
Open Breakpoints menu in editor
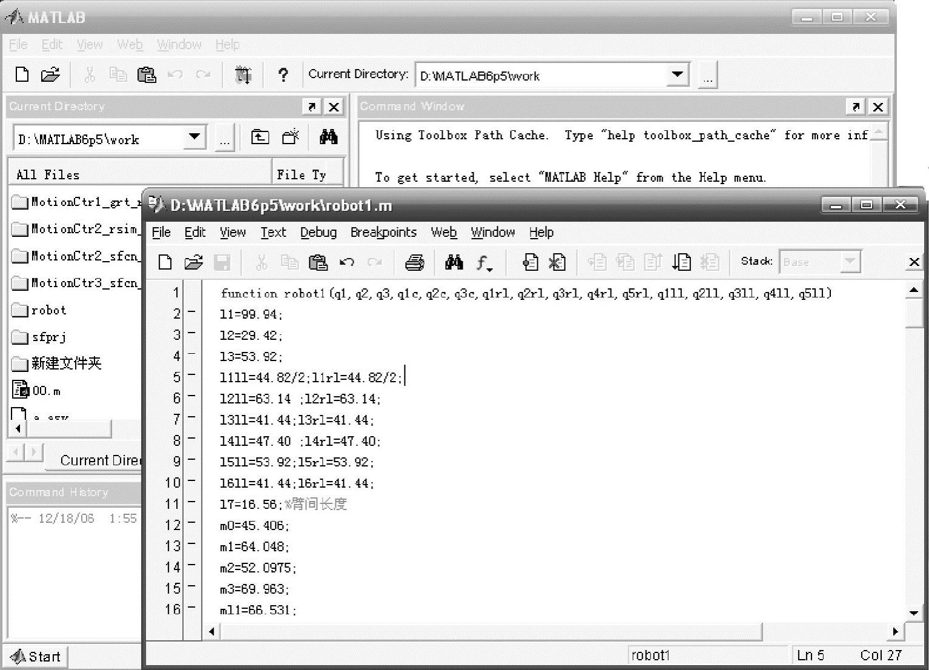pyautogui.click(x=383, y=233)
